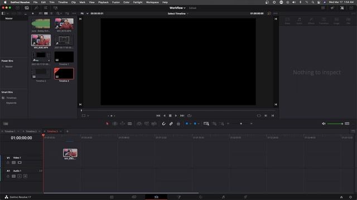Screen dimensions: 357x200
Task: Toggle Video 1 auto track selector
Action: (13, 163)
